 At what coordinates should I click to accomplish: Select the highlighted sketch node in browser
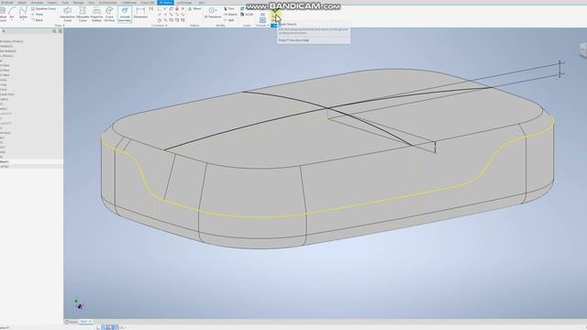(x=31, y=161)
